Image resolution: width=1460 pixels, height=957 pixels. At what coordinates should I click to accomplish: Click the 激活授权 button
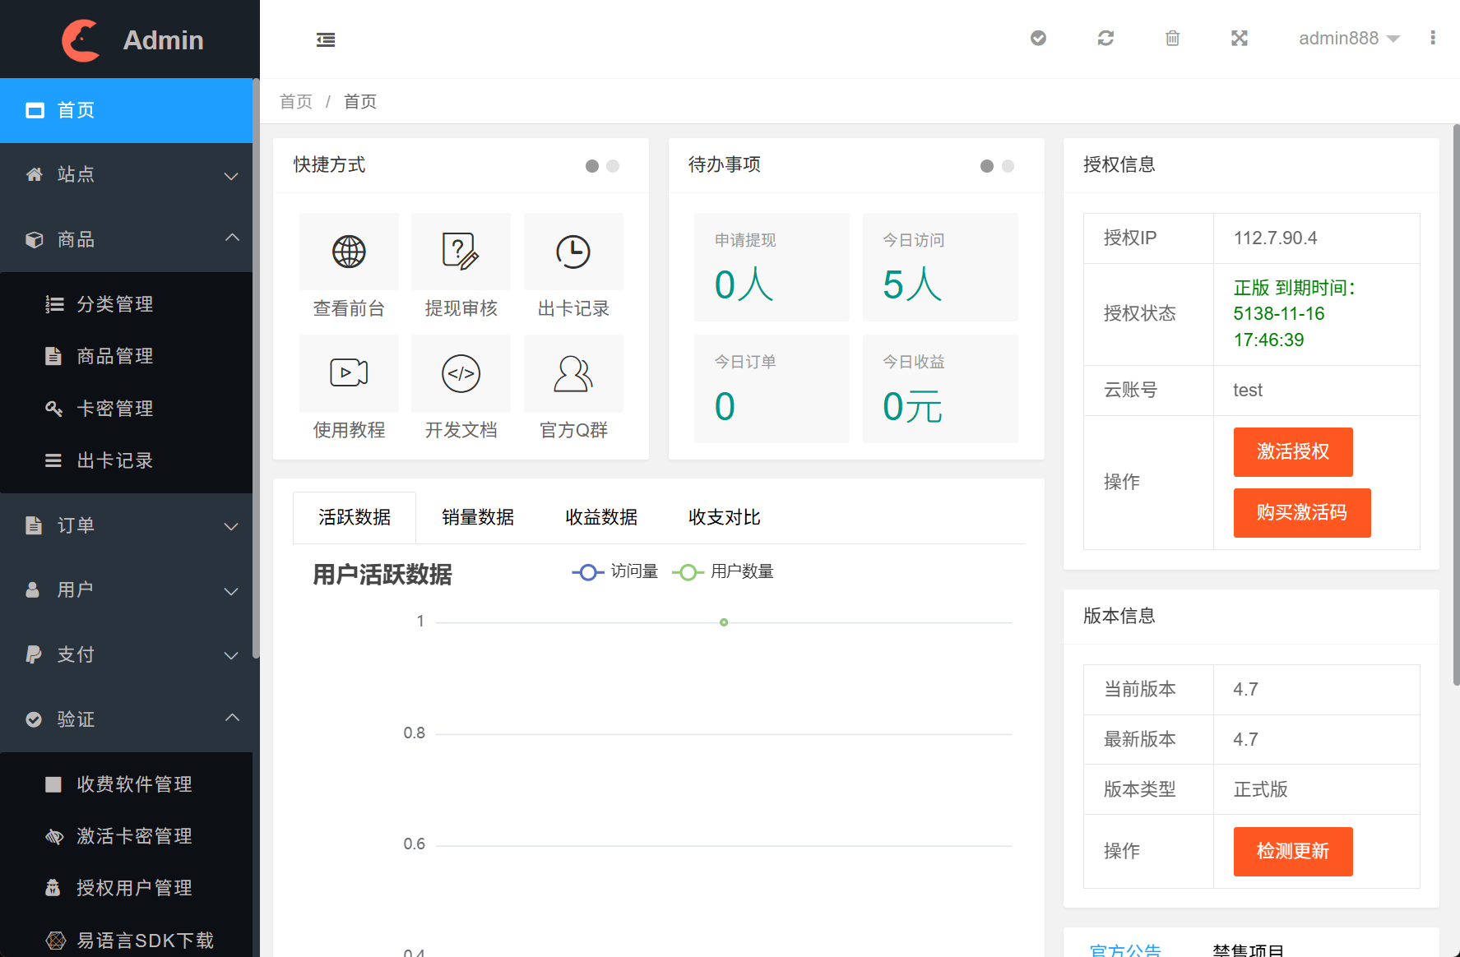[x=1292, y=451]
